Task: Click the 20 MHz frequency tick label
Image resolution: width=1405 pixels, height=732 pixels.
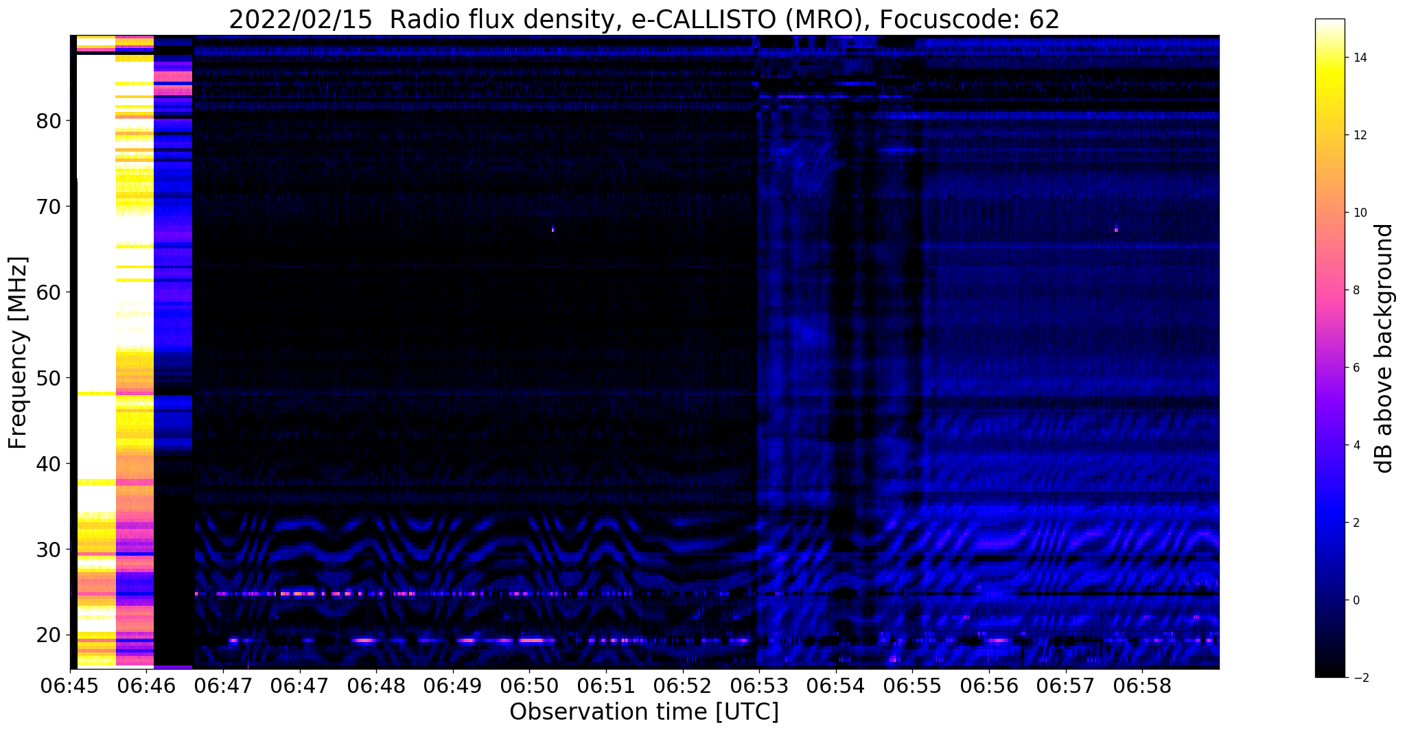Action: click(49, 635)
